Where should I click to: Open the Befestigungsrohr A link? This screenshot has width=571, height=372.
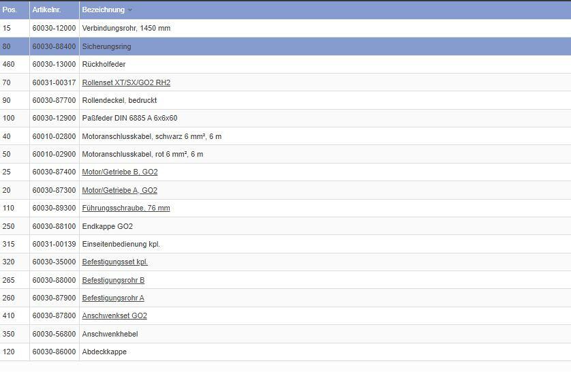(113, 298)
